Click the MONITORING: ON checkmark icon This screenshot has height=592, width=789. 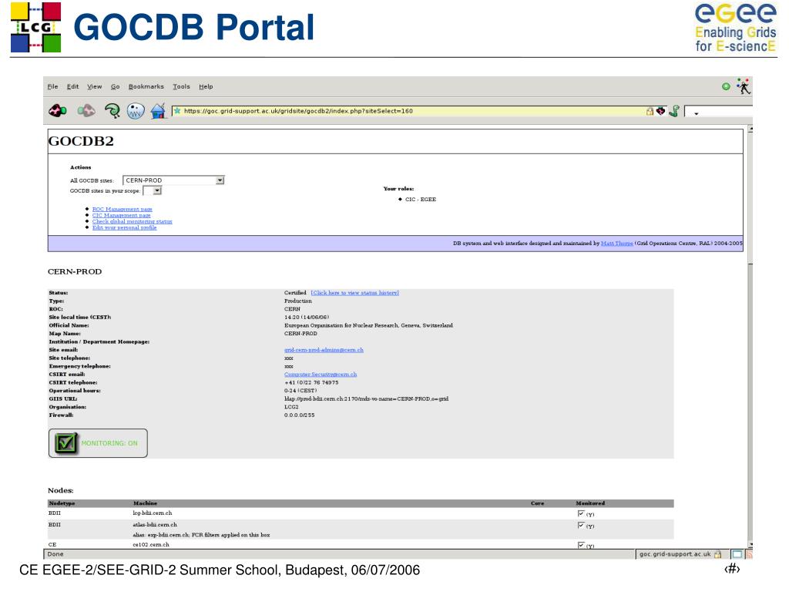point(66,443)
